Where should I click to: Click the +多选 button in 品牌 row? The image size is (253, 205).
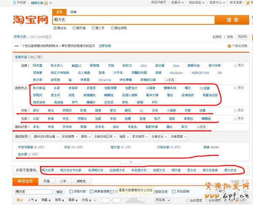point(170,79)
